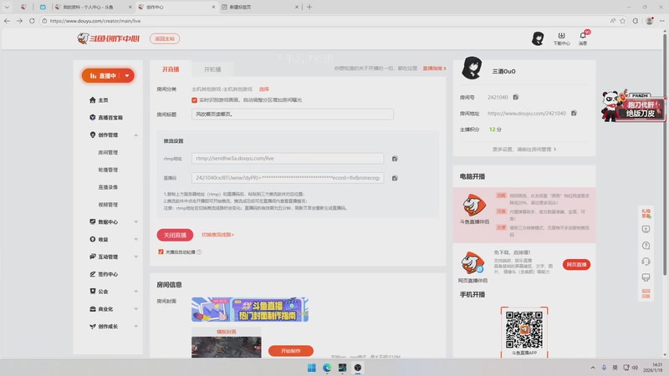Expand the 公会 sidebar section
This screenshot has height=376, width=669.
pyautogui.click(x=136, y=292)
